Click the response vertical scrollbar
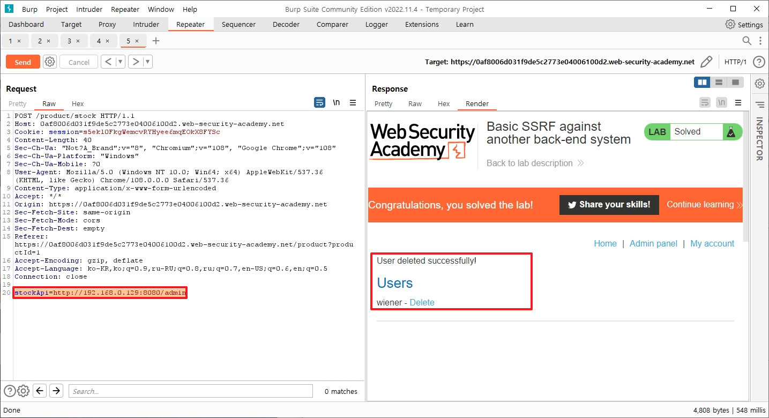Viewport: 769px width, 418px height. tap(745, 177)
